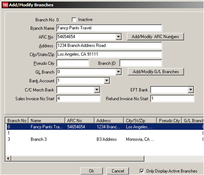Click into the Pseudo City field
The image size is (204, 175).
[x=73, y=63]
